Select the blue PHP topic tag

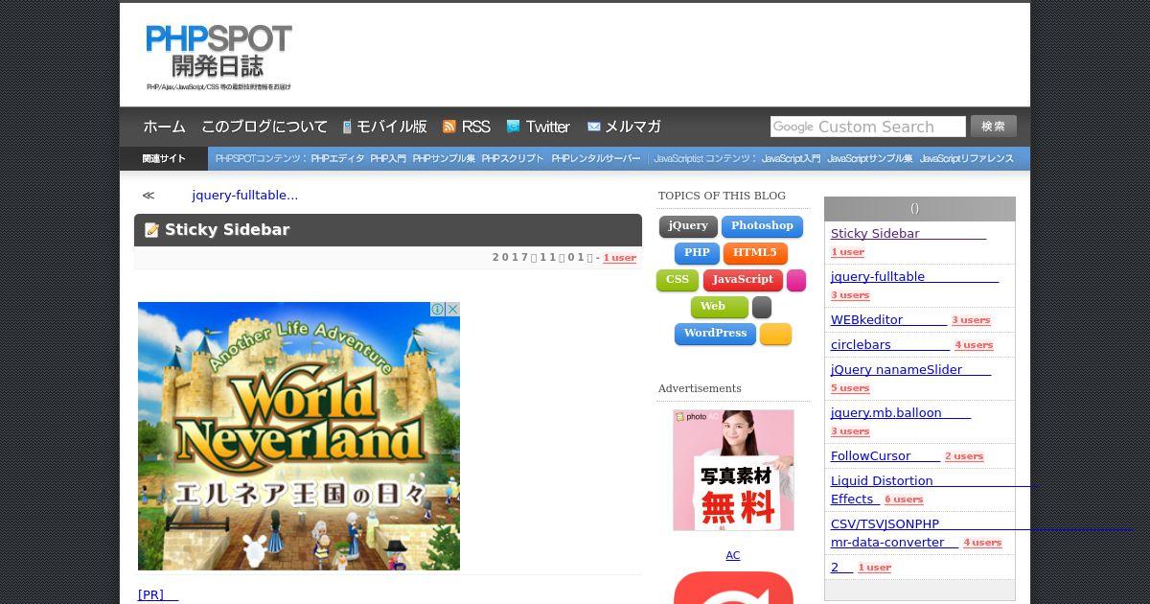(x=697, y=253)
